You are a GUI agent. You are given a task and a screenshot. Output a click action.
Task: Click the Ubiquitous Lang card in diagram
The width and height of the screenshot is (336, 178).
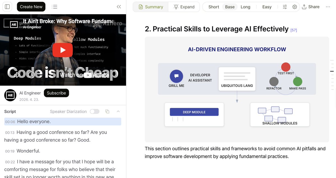[237, 79]
